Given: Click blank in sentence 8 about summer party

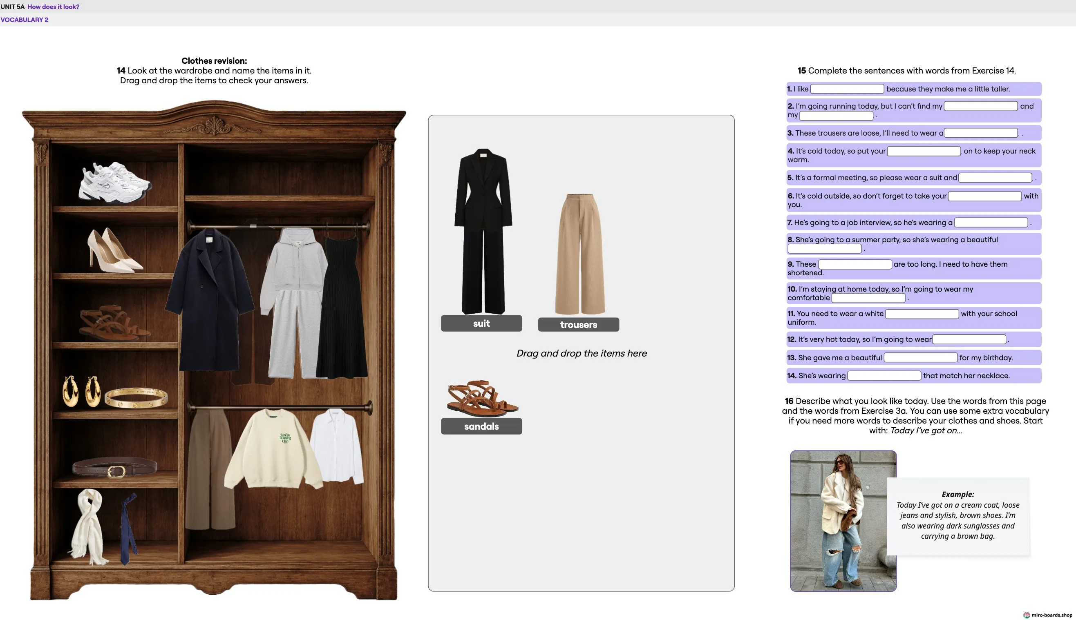Looking at the screenshot, I should coord(824,249).
